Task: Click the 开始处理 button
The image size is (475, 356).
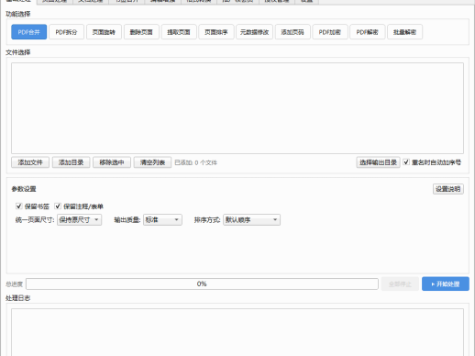Action: click(x=446, y=284)
